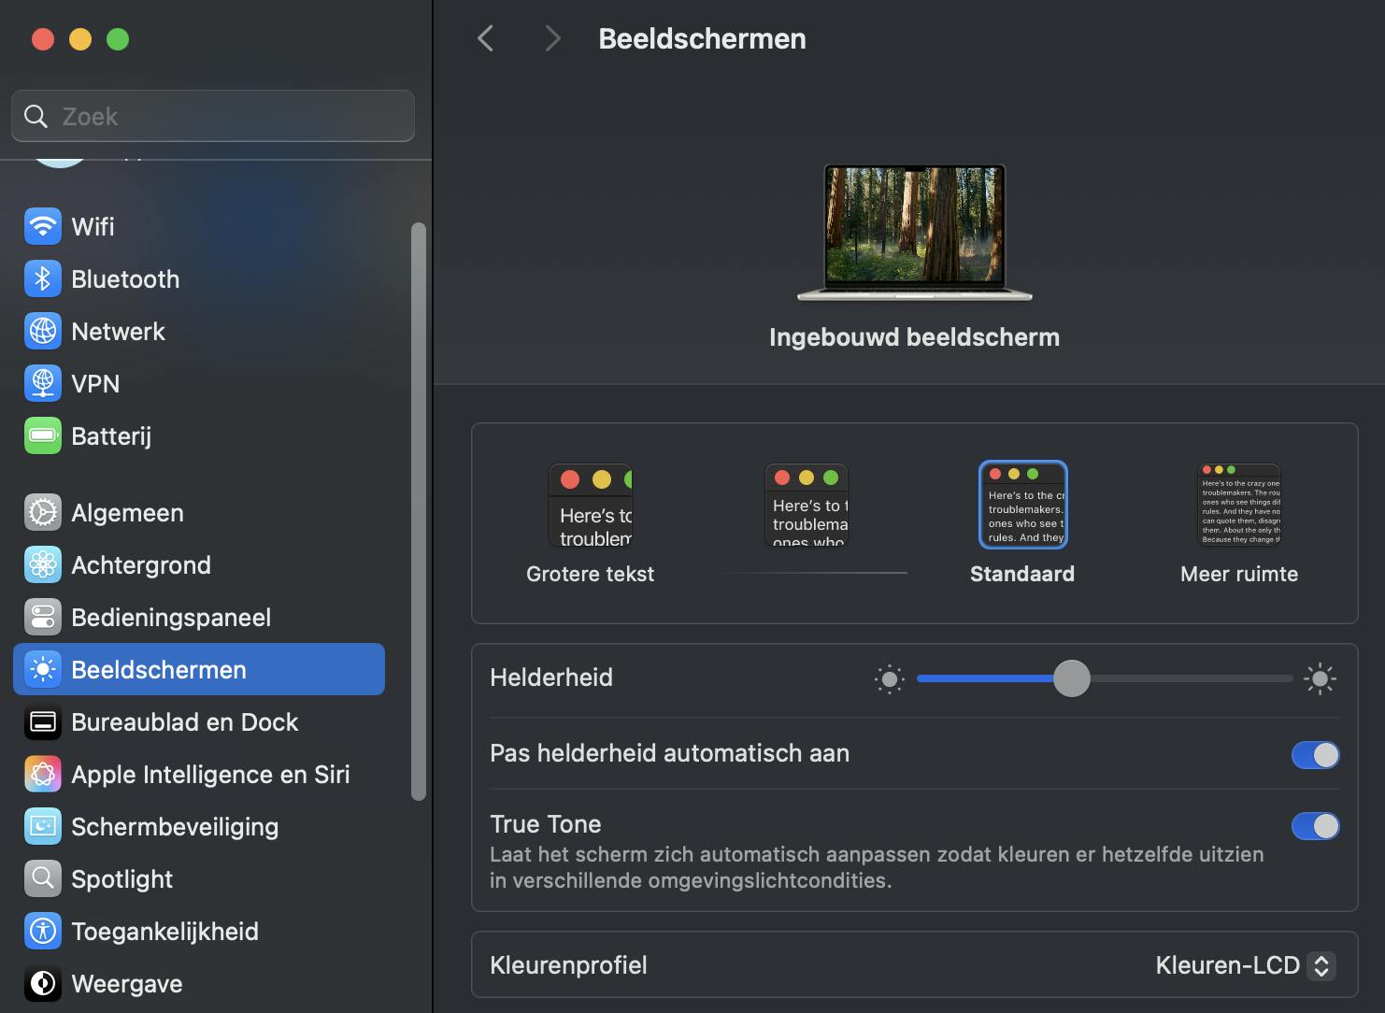Click the VPN icon in the sidebar

coord(43,383)
